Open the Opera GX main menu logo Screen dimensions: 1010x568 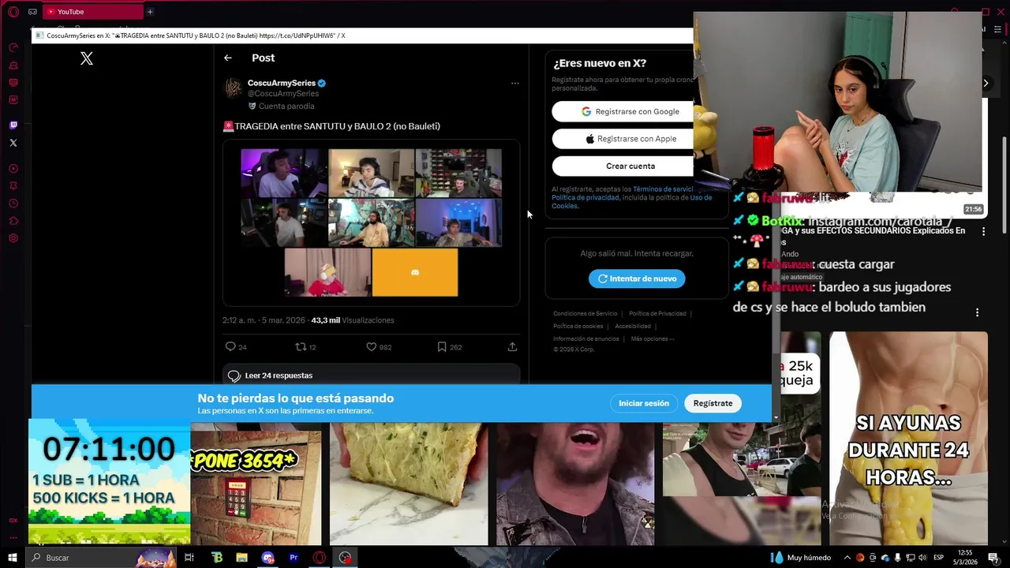pos(13,12)
